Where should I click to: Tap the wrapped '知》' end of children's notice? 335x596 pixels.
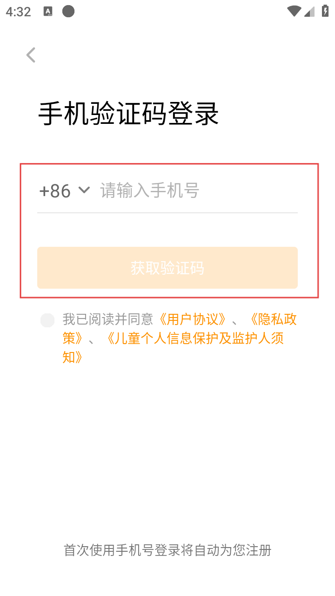74,358
